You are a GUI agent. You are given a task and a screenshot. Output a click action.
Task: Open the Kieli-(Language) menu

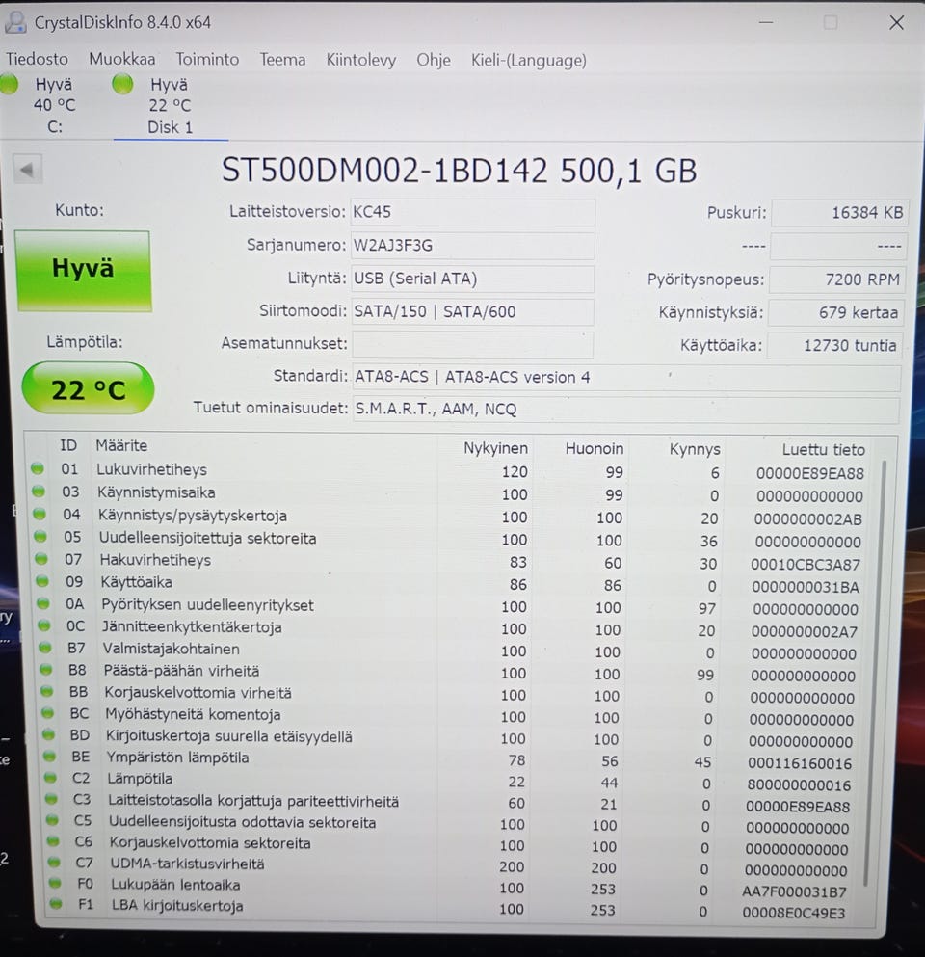(528, 61)
